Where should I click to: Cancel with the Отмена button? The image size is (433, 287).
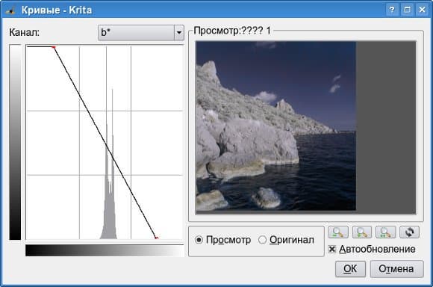click(396, 269)
